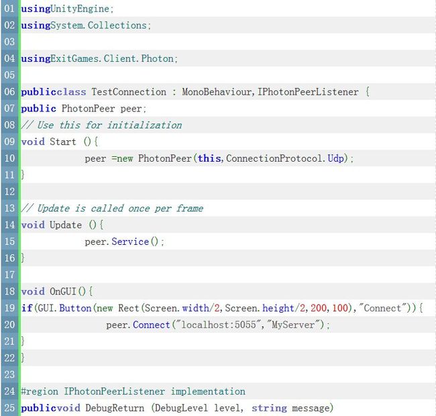Click Service call on line 15
Viewport: 436px width, 416px height.
[x=130, y=242]
